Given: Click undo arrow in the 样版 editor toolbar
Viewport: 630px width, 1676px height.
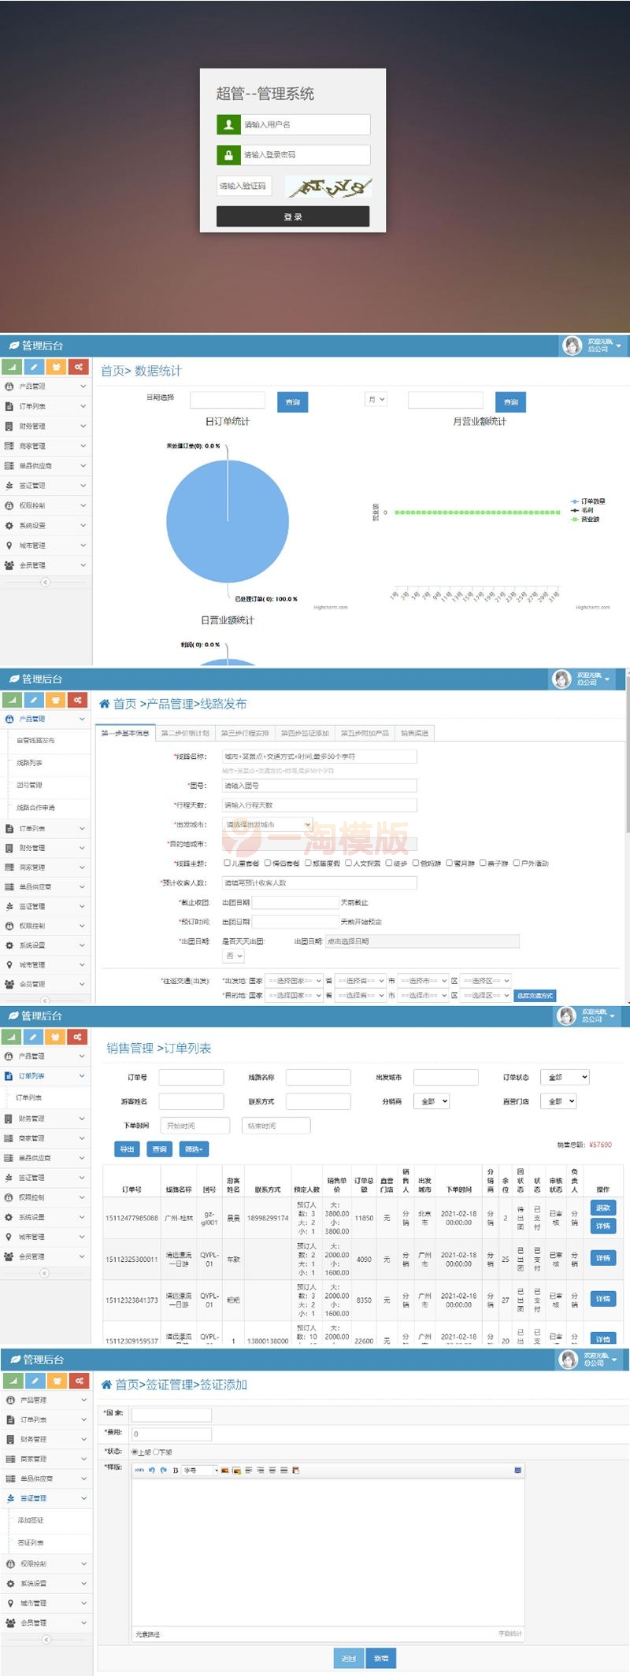Looking at the screenshot, I should (x=152, y=1471).
